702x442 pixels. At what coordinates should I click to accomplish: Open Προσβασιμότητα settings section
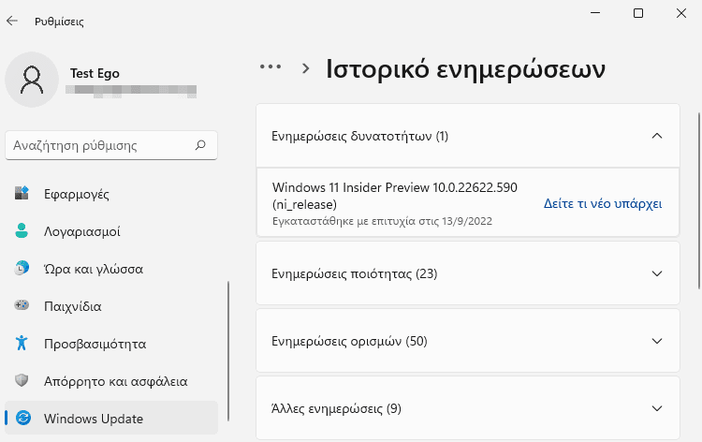pos(111,344)
